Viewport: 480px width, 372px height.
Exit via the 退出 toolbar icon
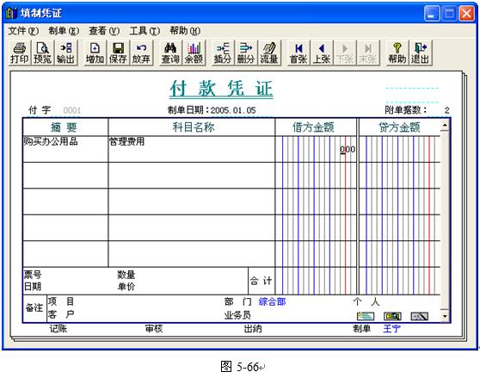tap(421, 53)
